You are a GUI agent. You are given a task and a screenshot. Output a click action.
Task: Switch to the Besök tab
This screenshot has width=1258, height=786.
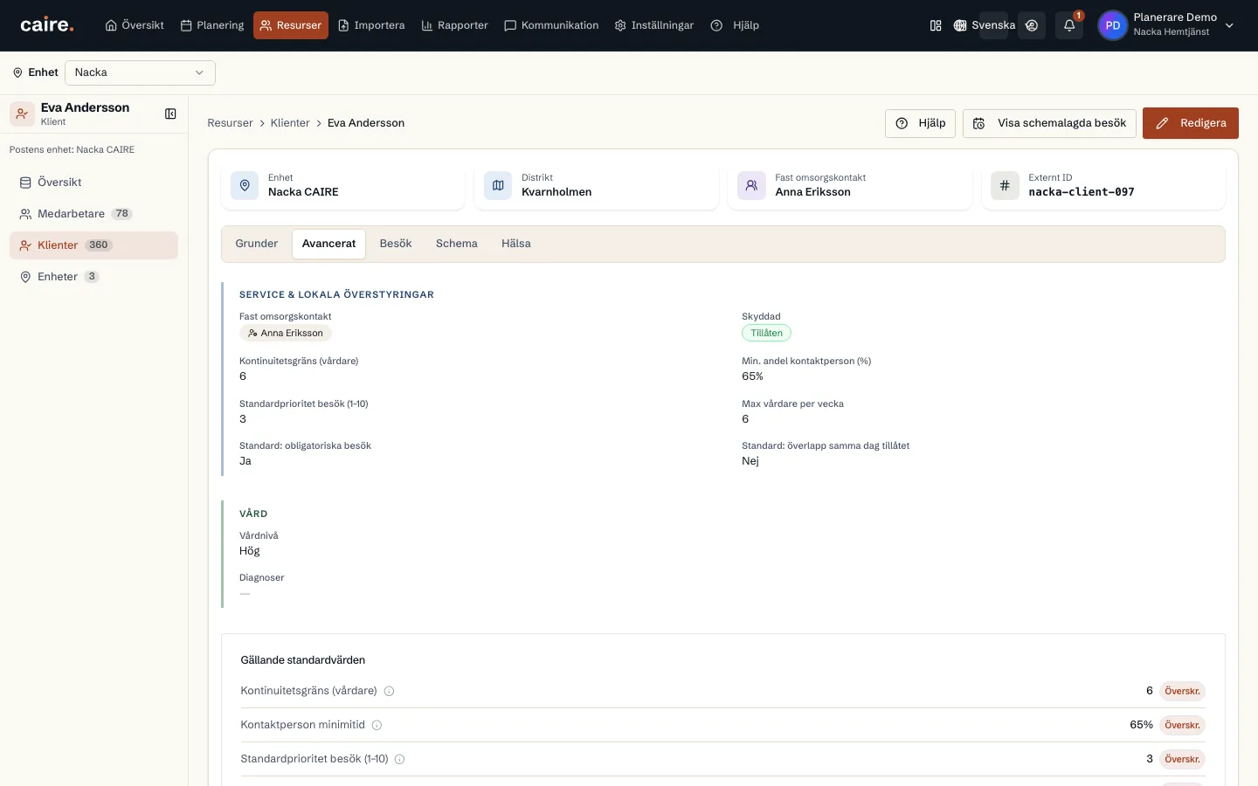[396, 244]
